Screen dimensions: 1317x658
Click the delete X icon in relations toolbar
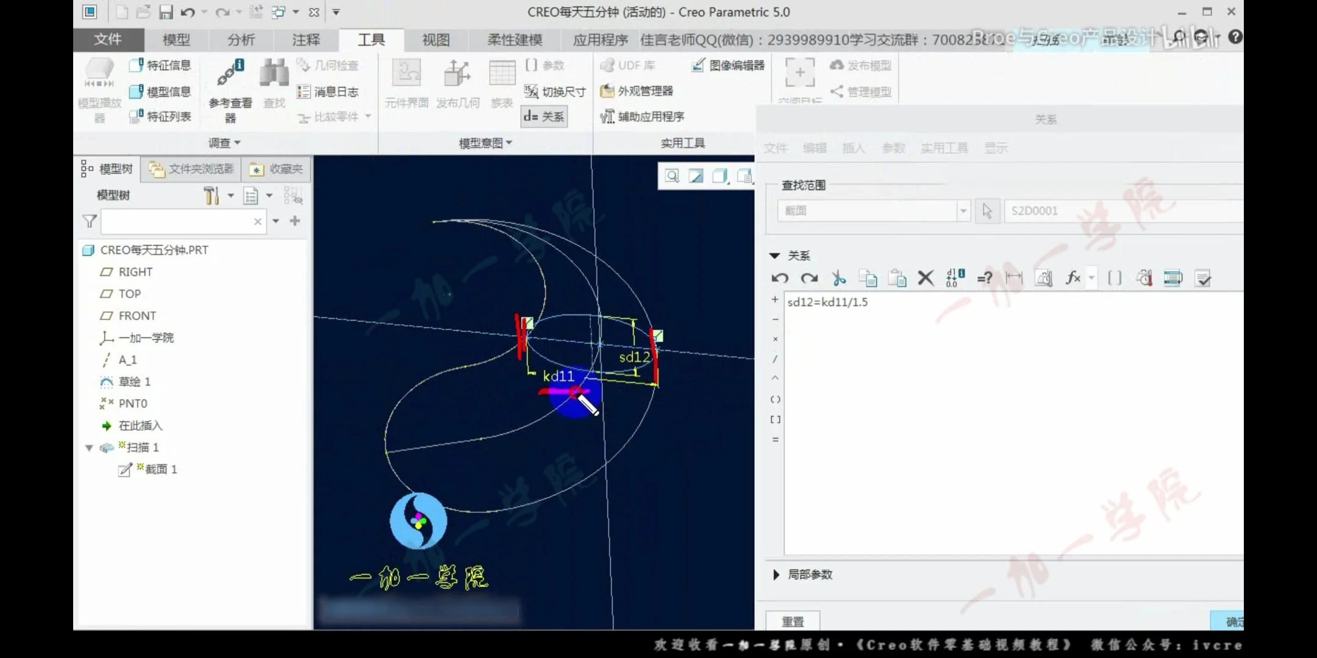tap(926, 278)
